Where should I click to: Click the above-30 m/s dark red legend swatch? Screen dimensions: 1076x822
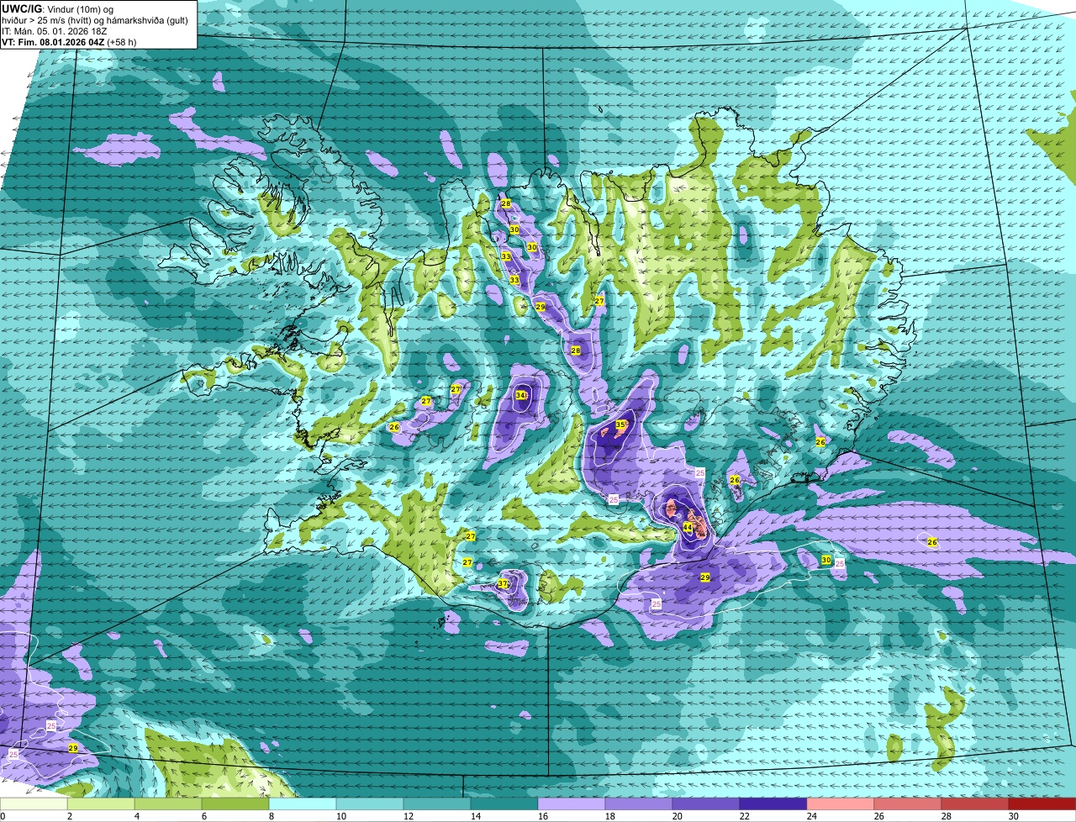coord(1042,804)
